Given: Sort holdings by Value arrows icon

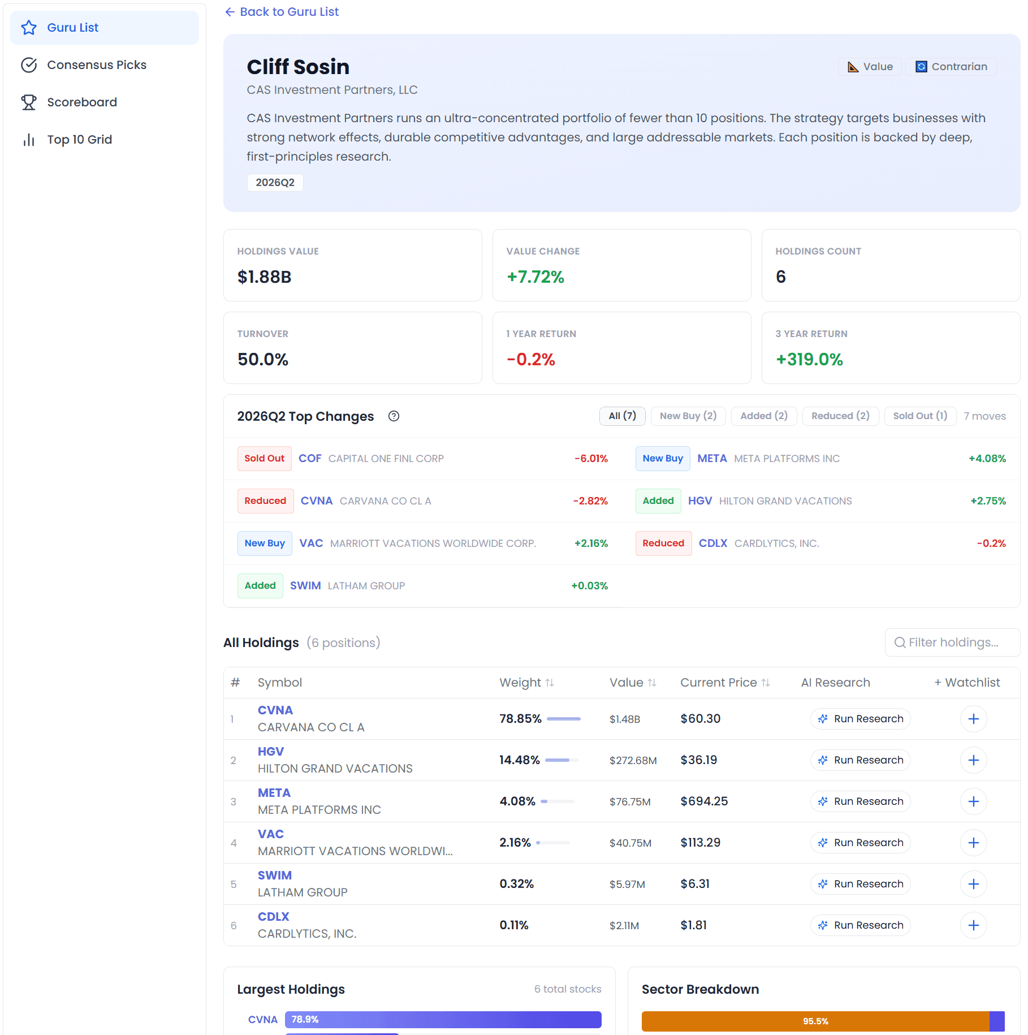Looking at the screenshot, I should pos(652,683).
